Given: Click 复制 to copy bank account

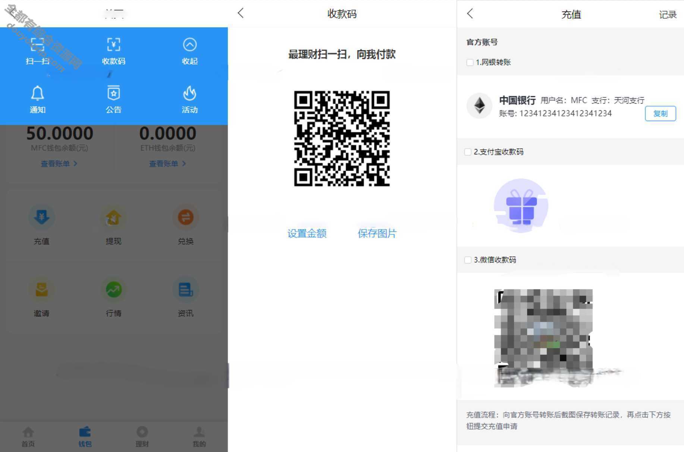Looking at the screenshot, I should tap(661, 114).
